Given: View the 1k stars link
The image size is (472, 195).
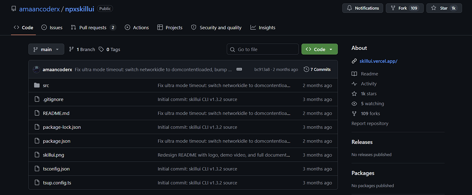Looking at the screenshot, I should tap(369, 93).
